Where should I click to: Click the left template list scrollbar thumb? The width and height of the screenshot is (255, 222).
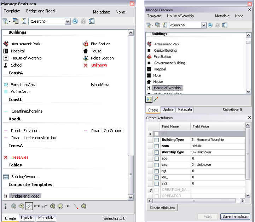(131, 175)
